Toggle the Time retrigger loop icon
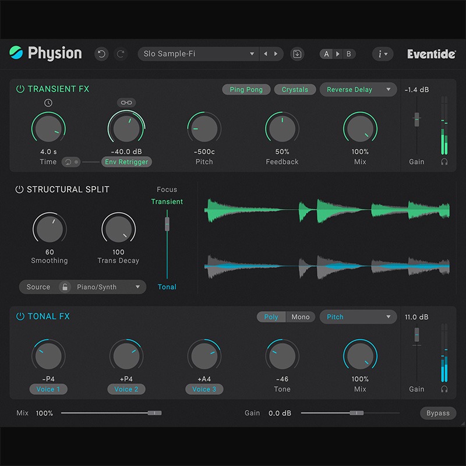Screen dimensions: 466x466 click(70, 162)
